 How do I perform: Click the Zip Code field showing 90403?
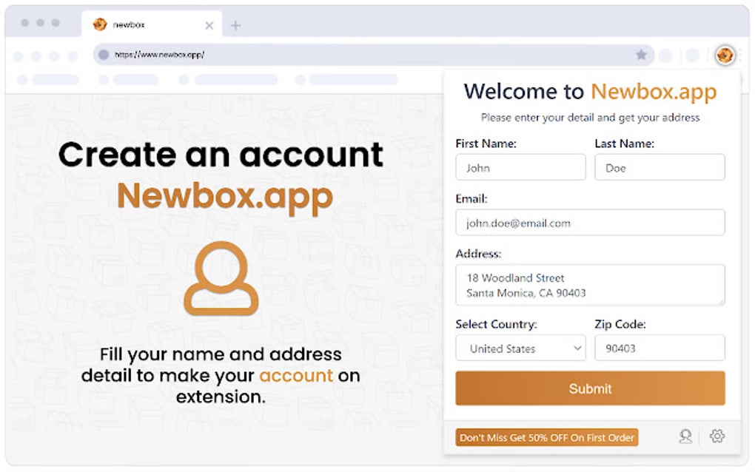659,348
